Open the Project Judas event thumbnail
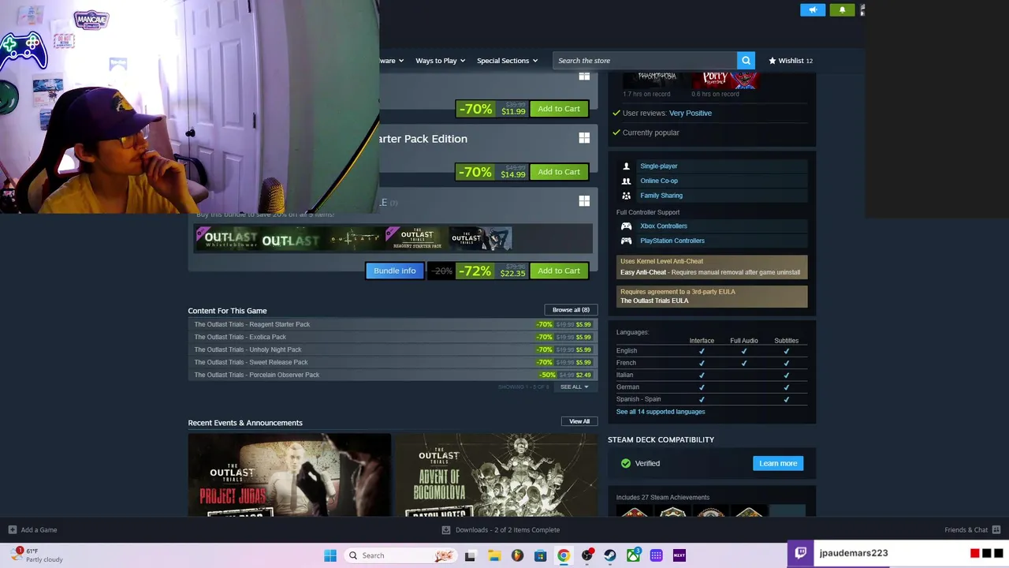Image resolution: width=1009 pixels, height=568 pixels. (x=289, y=475)
